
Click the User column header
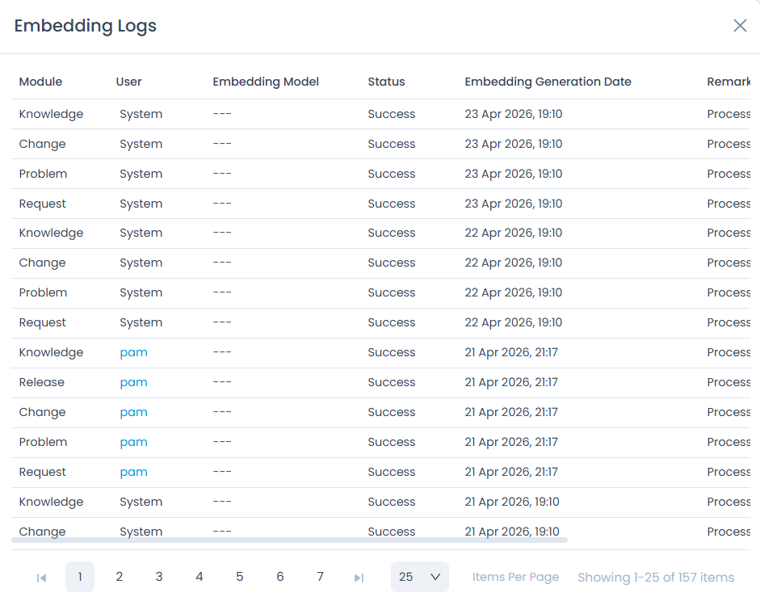click(x=128, y=82)
